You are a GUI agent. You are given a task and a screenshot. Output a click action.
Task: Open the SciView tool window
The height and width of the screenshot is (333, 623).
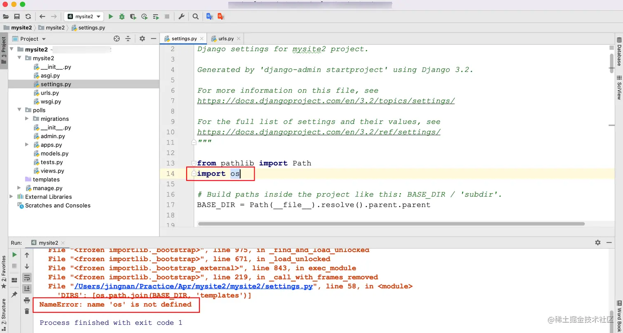pos(619,88)
